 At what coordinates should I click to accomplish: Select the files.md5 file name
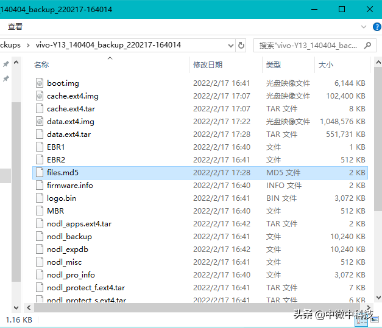pyautogui.click(x=63, y=172)
